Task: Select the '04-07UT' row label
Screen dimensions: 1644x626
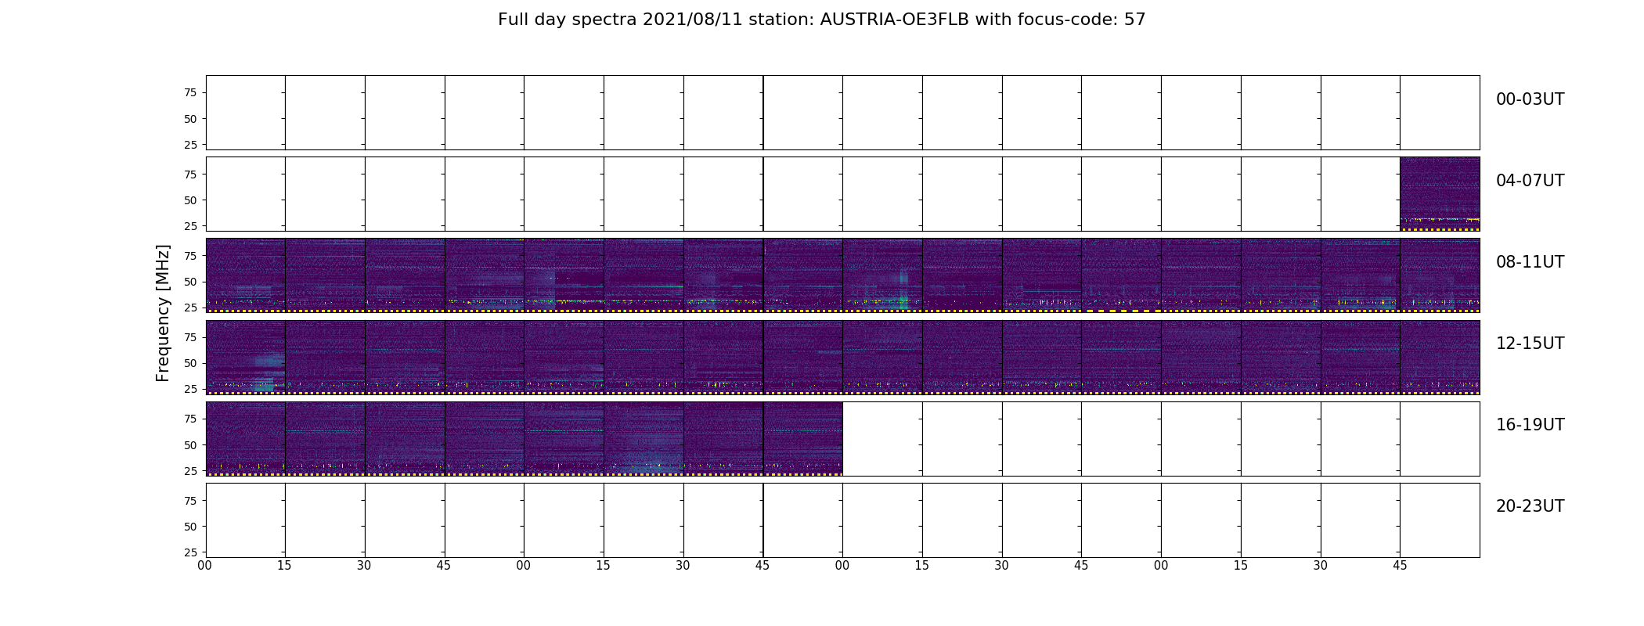Action: 1530,181
